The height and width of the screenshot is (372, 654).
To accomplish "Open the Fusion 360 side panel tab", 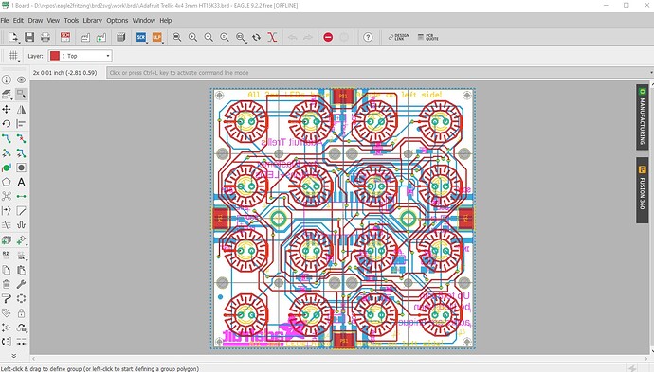I will click(x=643, y=190).
